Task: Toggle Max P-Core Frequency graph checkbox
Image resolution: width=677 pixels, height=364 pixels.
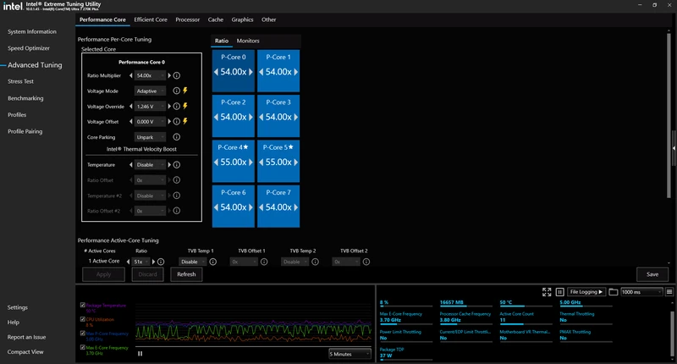Action: point(82,334)
